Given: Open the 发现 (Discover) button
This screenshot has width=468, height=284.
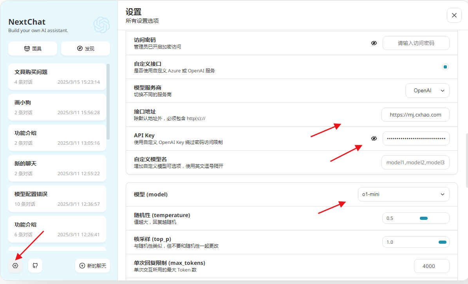Looking at the screenshot, I should [x=86, y=49].
